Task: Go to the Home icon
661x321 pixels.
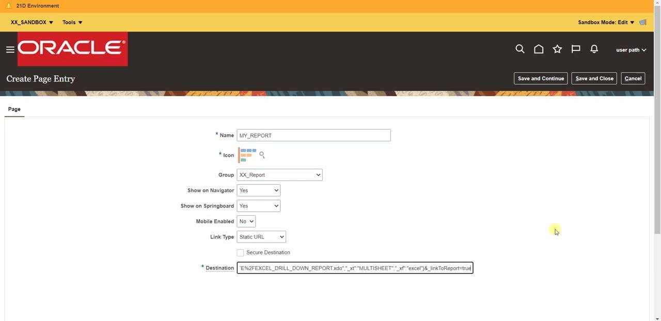Action: click(539, 49)
